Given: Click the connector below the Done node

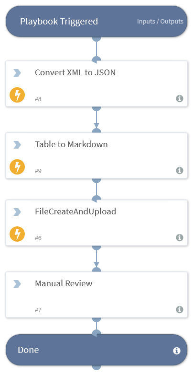Looking at the screenshot, I should [96, 368].
